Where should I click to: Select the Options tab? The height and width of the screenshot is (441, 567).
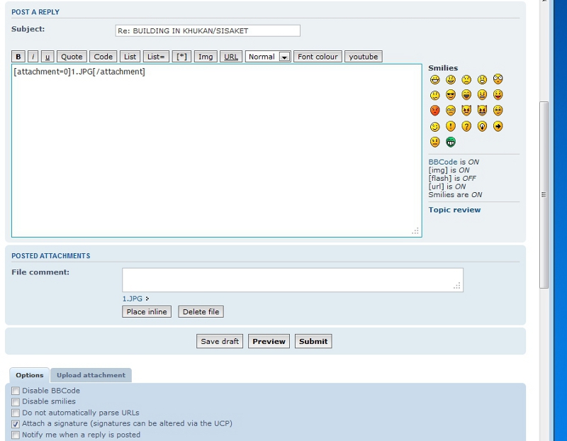[x=30, y=375]
